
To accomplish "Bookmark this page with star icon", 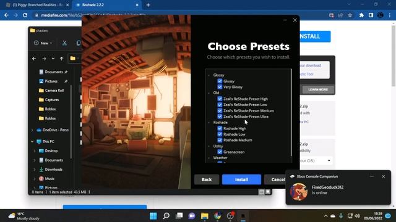I will coord(350,15).
